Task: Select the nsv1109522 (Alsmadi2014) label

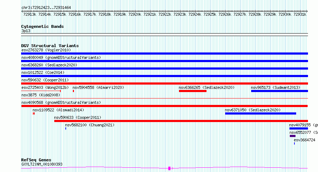Action: (x=58, y=110)
